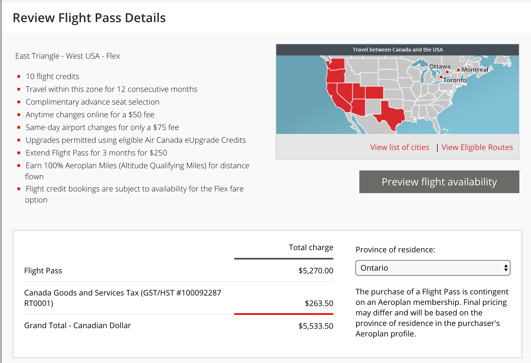531x363 pixels.
Task: Click the Preview flight availability button
Action: pos(439,182)
